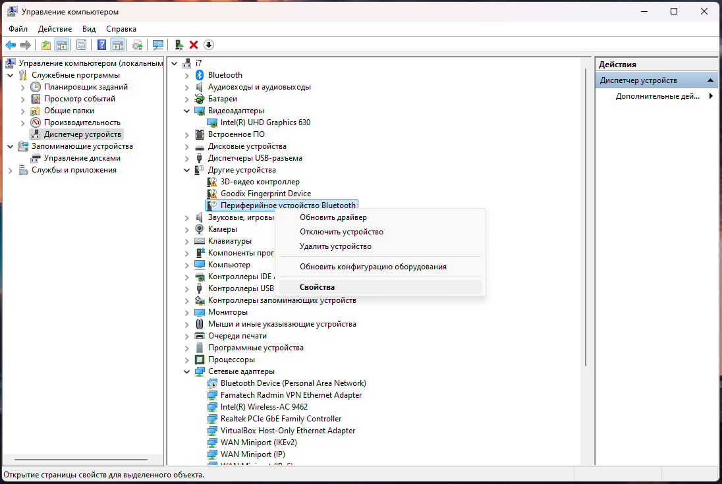Open Дополнительные действия submenu in actions pane
Viewport: 722px width, 484px height.
(x=657, y=96)
